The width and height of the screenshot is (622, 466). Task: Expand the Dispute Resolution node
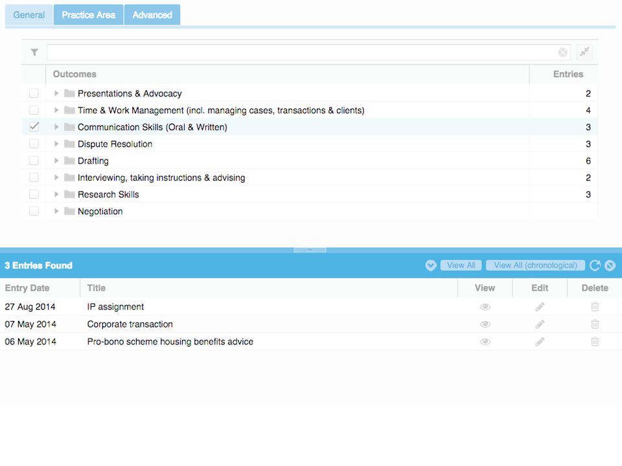click(56, 144)
